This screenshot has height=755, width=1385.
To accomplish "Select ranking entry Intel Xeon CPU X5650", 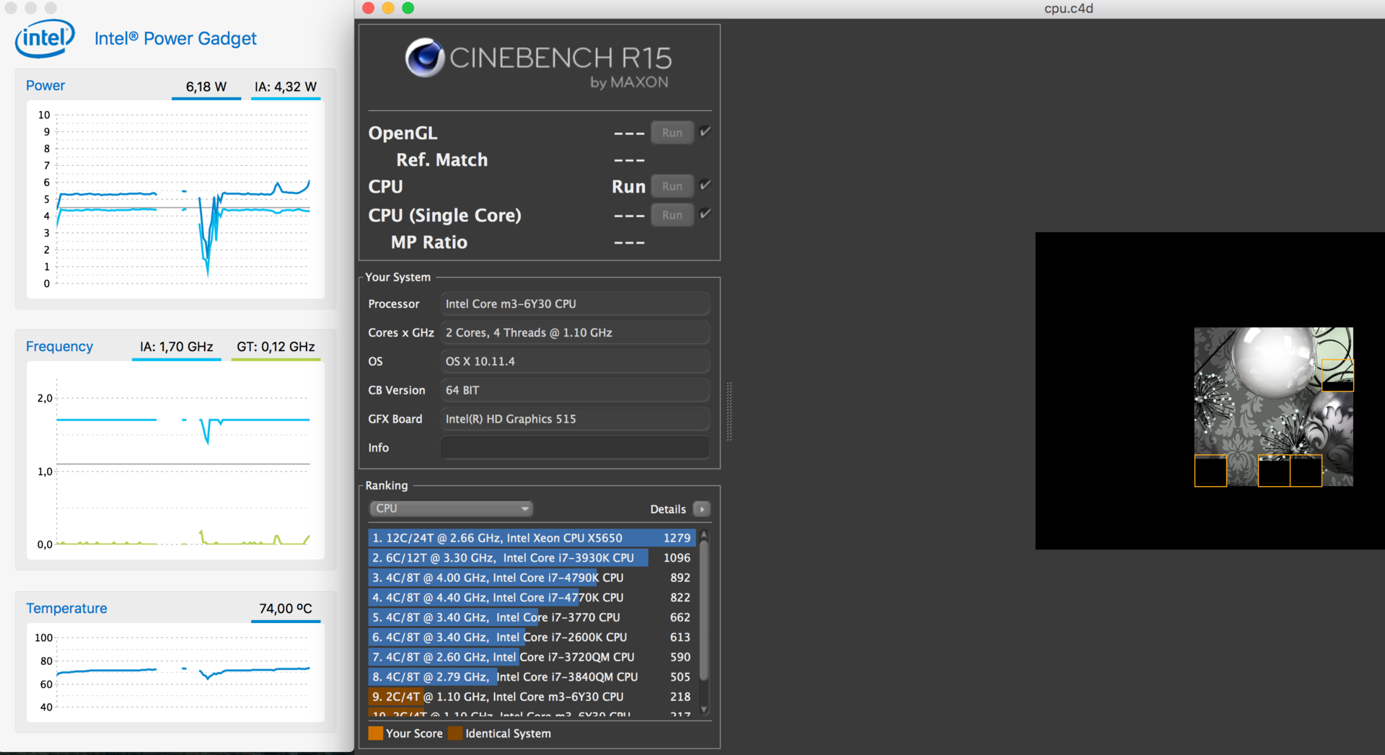I will (x=532, y=538).
